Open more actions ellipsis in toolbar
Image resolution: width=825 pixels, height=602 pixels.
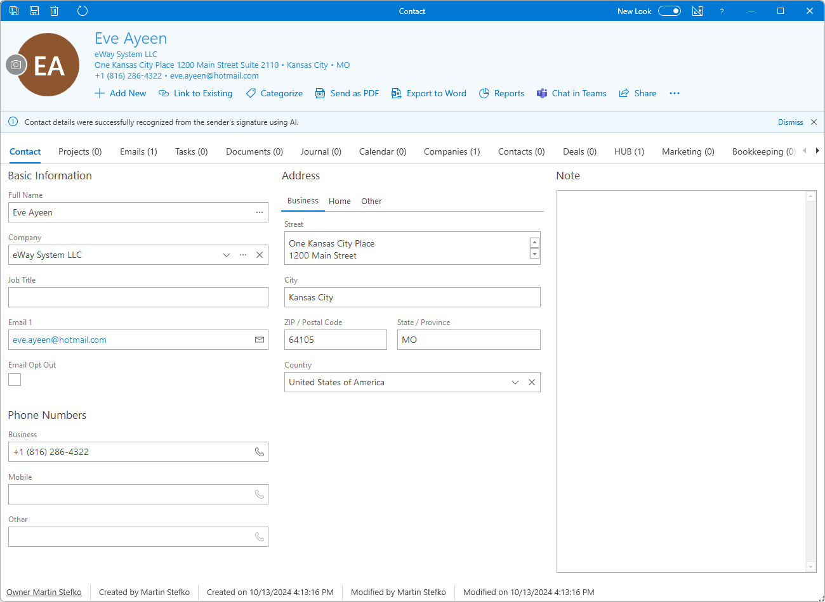[x=675, y=93]
